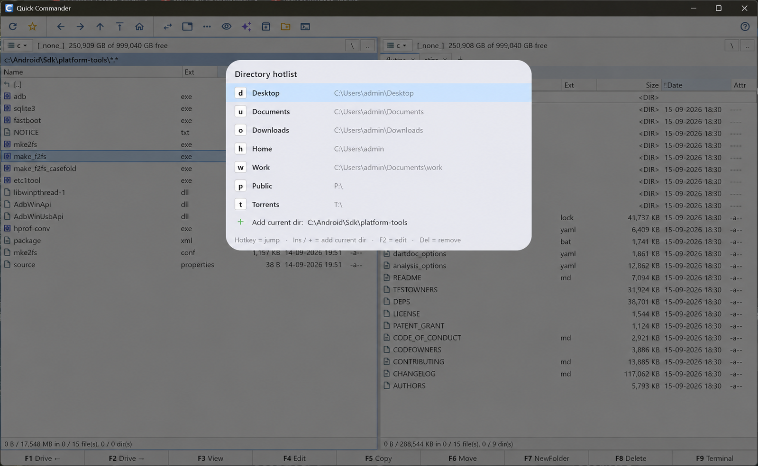Sort the right panel by Size column
The width and height of the screenshot is (758, 466).
click(x=629, y=85)
